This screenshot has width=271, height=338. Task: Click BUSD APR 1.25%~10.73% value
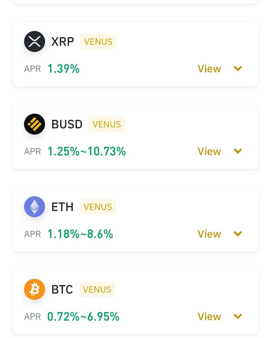tap(87, 151)
